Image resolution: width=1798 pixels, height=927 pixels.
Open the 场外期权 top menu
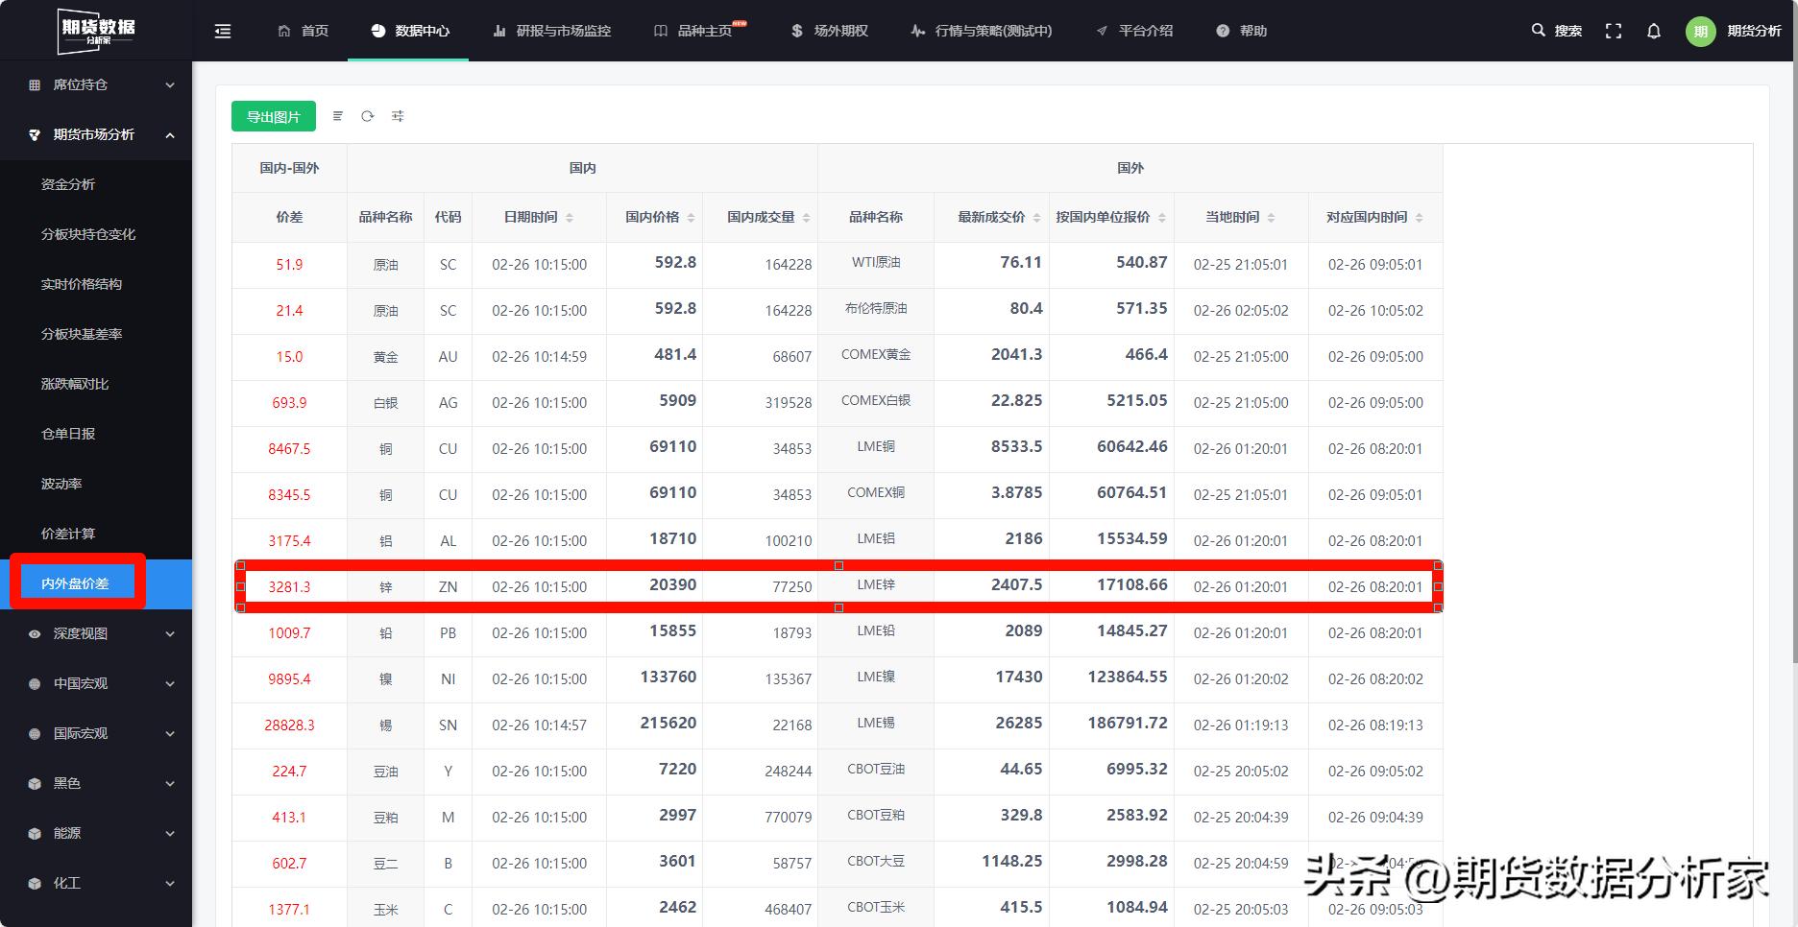pos(830,31)
